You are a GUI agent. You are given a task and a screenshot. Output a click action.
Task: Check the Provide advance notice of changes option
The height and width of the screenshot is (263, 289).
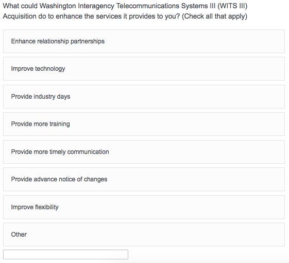pyautogui.click(x=144, y=179)
